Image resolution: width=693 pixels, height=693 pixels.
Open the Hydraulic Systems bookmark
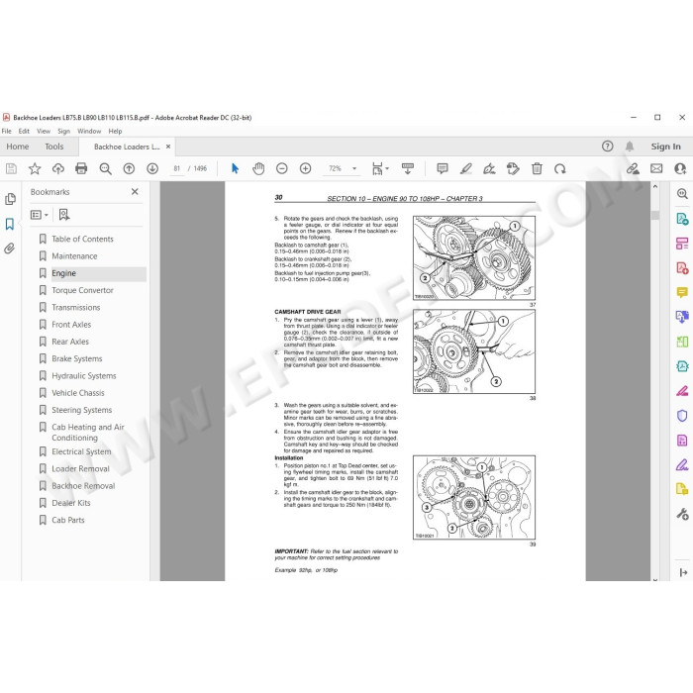(x=84, y=375)
